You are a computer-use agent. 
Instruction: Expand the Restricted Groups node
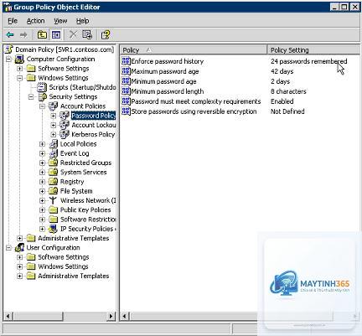pyautogui.click(x=42, y=163)
